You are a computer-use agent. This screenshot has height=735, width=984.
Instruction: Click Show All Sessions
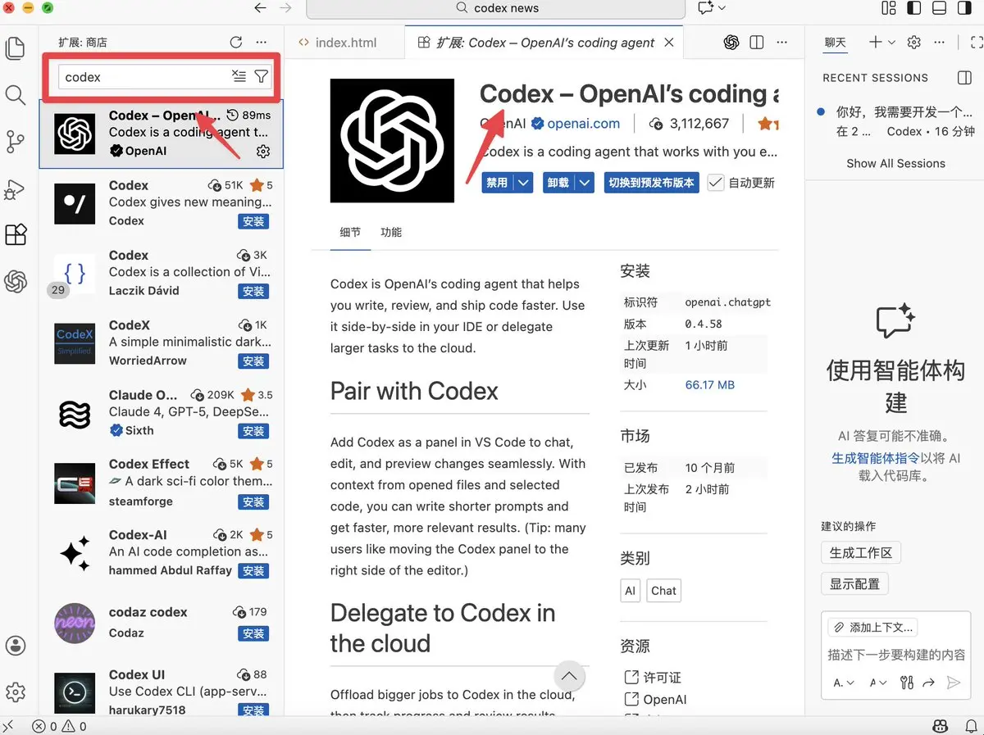tap(895, 163)
